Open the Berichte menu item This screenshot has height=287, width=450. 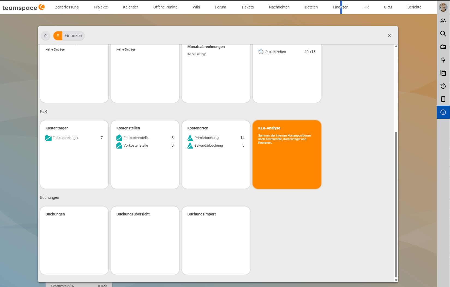[414, 7]
